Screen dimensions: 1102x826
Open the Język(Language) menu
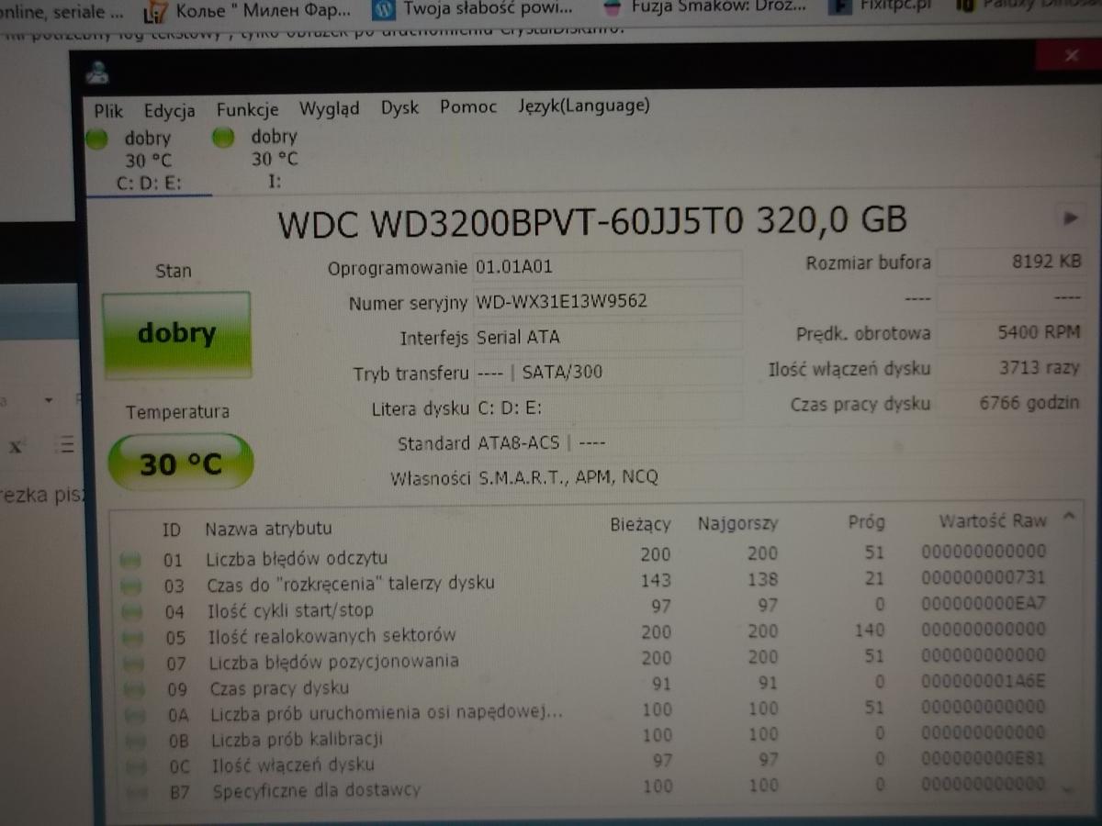[x=584, y=106]
